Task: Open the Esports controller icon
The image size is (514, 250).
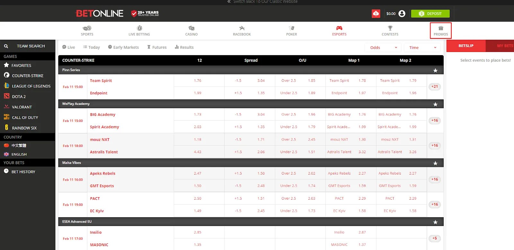Action: click(339, 28)
